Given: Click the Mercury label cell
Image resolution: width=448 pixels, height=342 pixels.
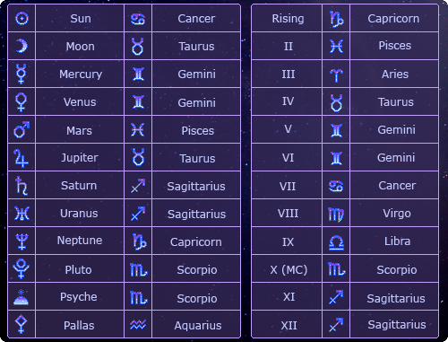Looking at the screenshot, I should click(x=80, y=74).
